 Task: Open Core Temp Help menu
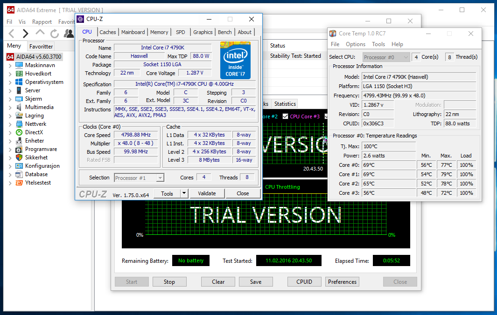397,44
